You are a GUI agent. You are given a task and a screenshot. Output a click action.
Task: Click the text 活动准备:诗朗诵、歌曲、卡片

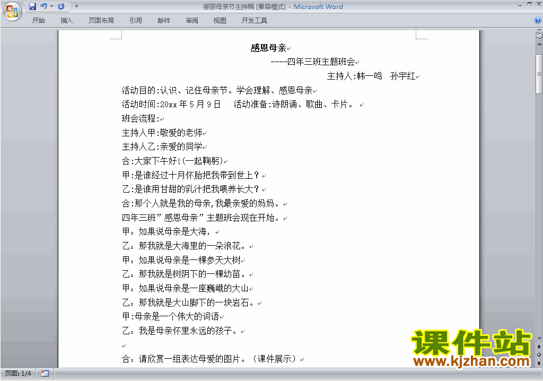point(293,105)
